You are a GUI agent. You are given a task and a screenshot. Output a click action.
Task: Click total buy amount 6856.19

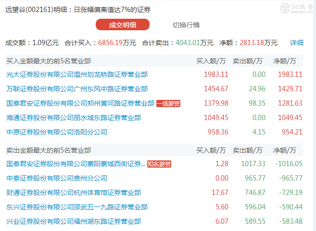110,43
